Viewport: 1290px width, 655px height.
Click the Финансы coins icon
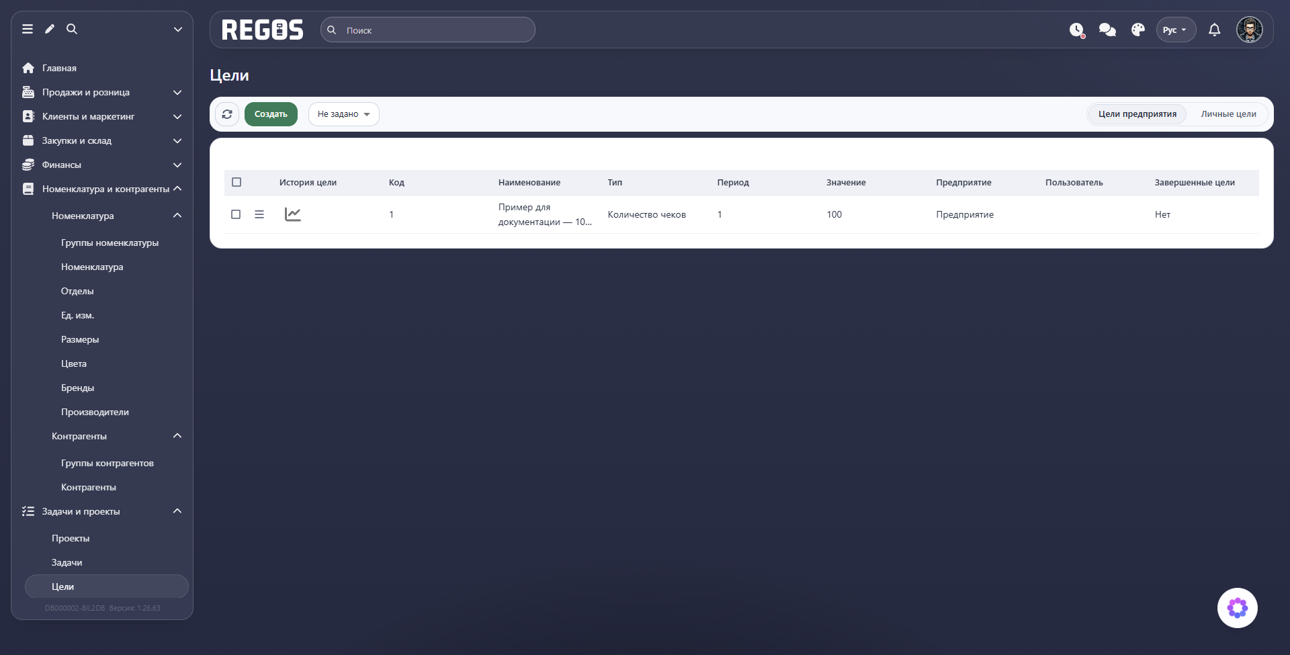(28, 165)
